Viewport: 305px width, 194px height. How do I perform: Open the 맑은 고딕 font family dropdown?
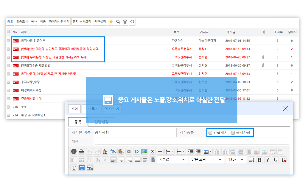(207, 160)
